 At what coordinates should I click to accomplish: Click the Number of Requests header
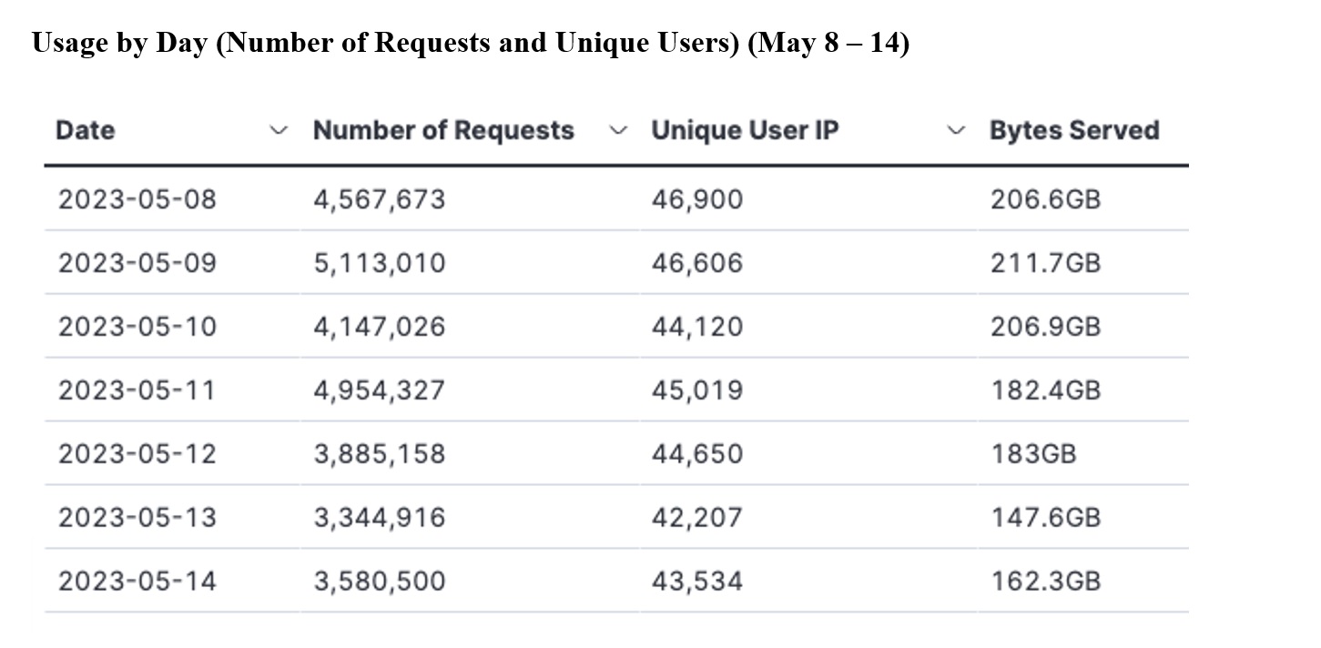point(443,130)
